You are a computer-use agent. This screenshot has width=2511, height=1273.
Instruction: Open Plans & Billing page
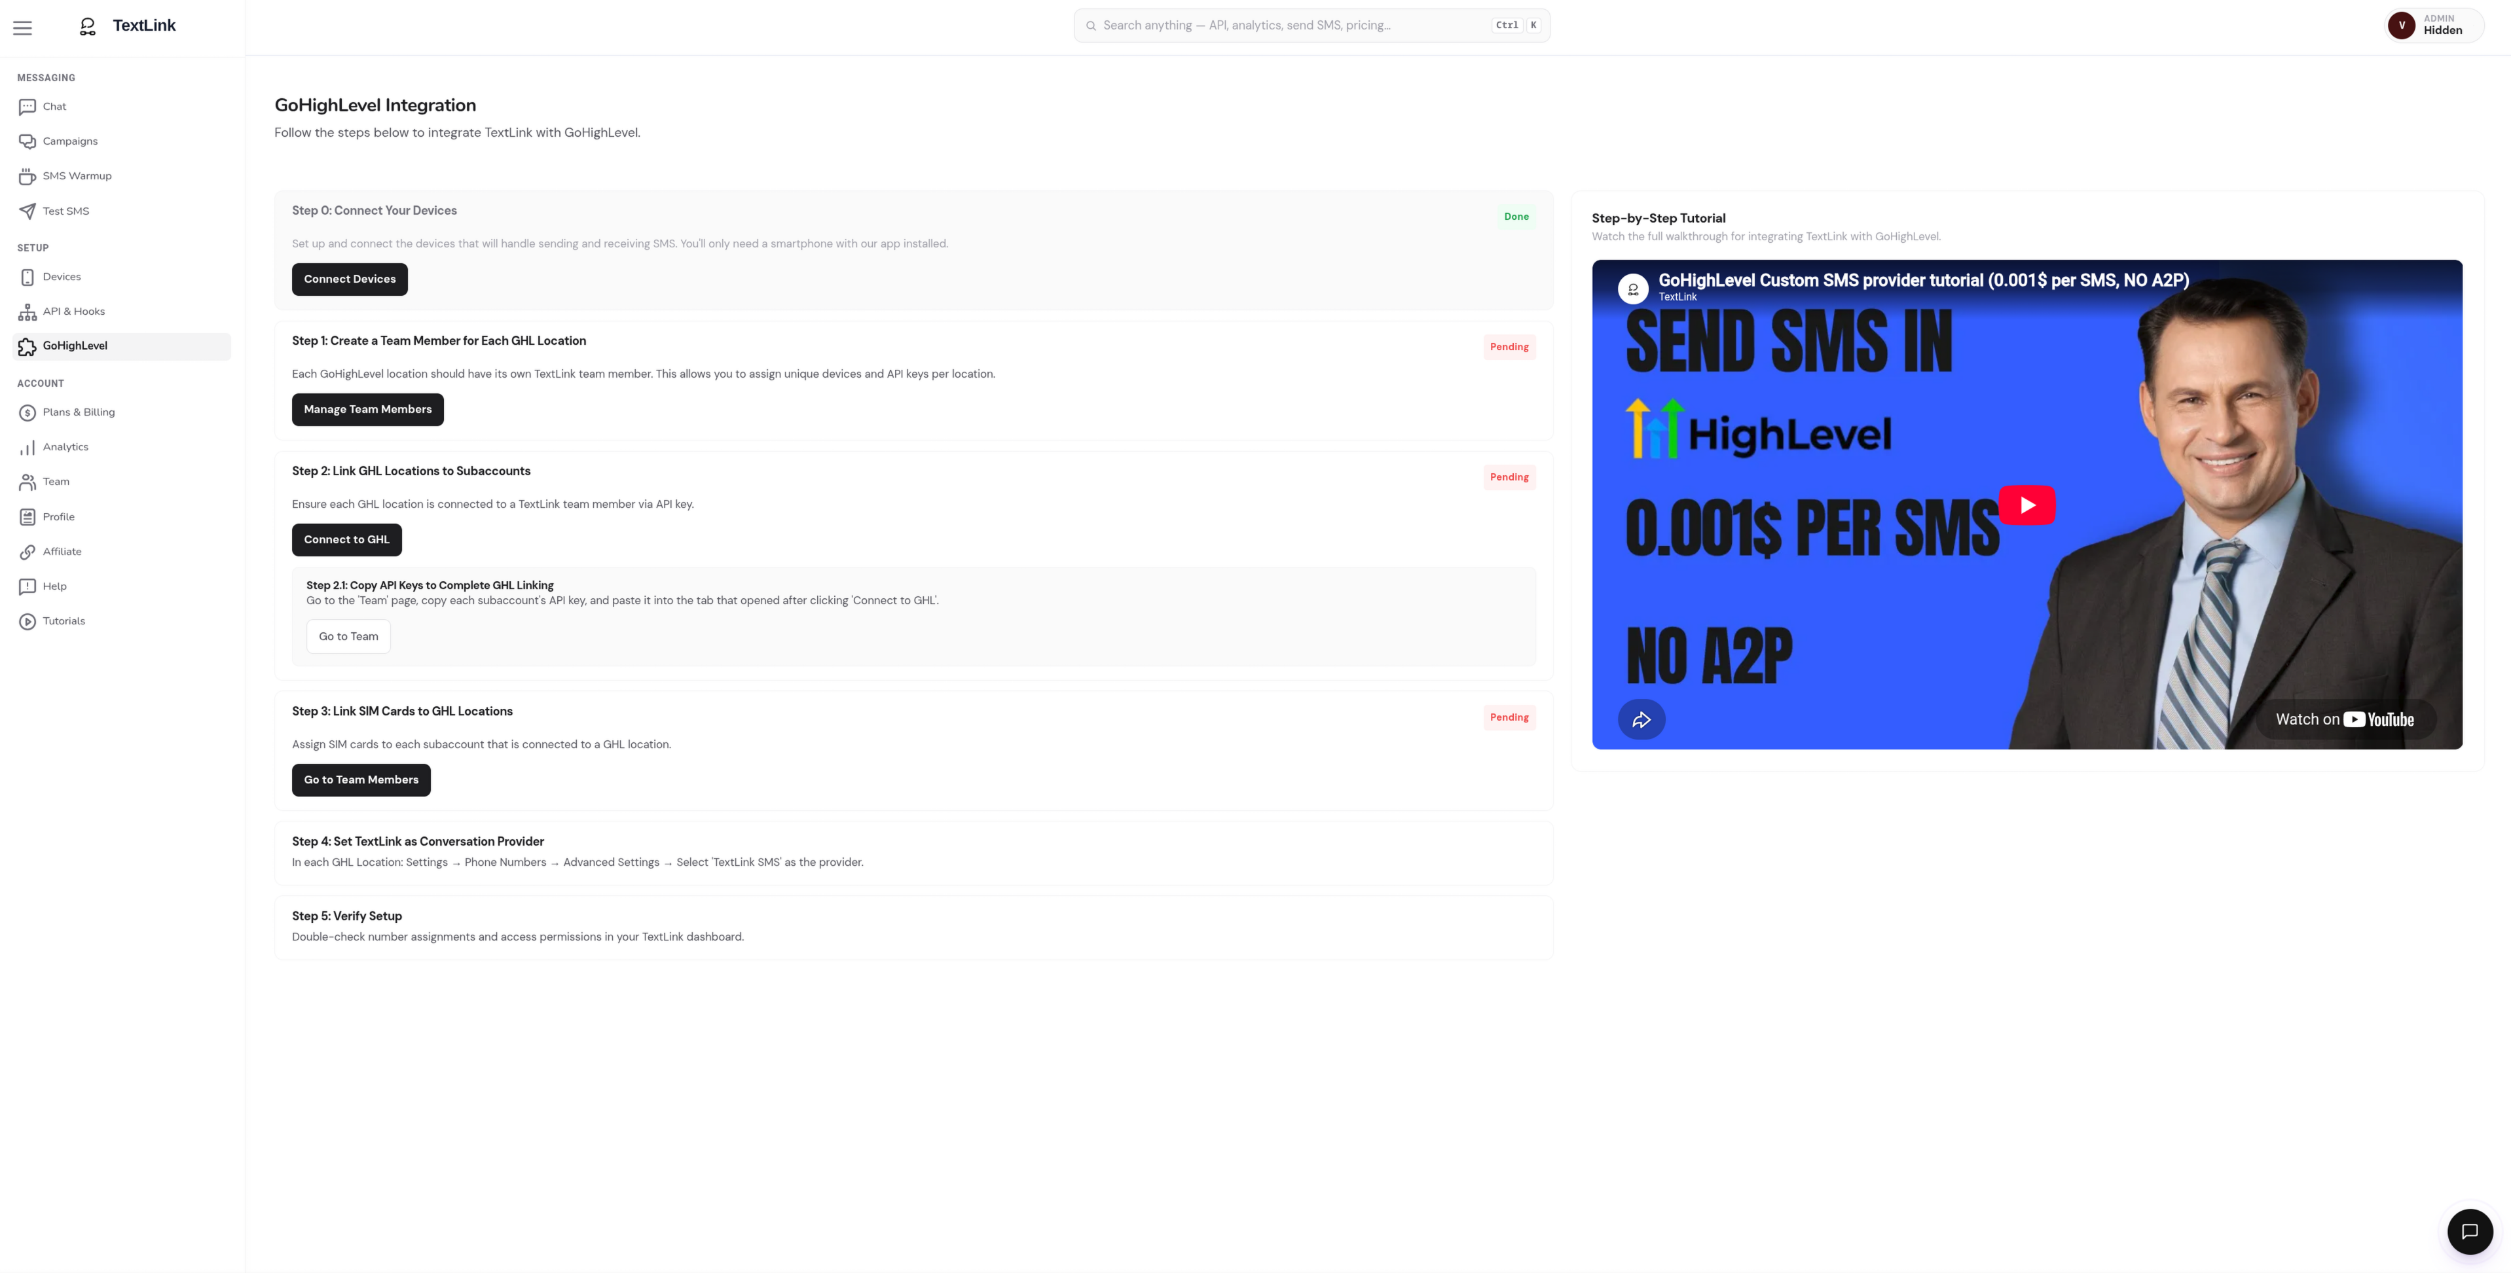122,412
